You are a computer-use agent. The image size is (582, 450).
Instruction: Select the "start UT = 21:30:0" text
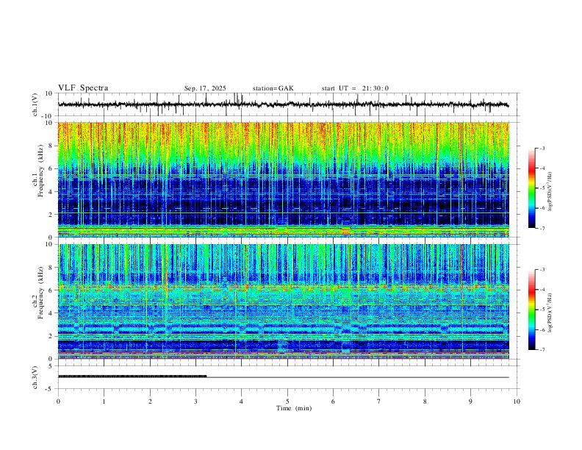(355, 88)
